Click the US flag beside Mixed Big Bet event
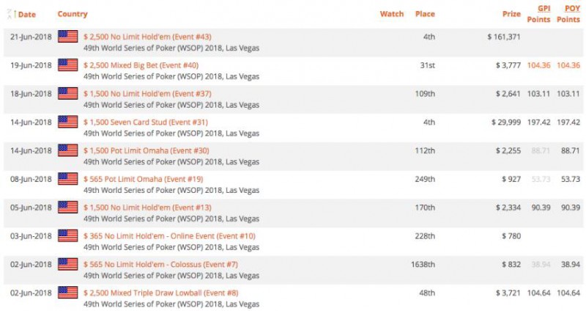 click(68, 65)
